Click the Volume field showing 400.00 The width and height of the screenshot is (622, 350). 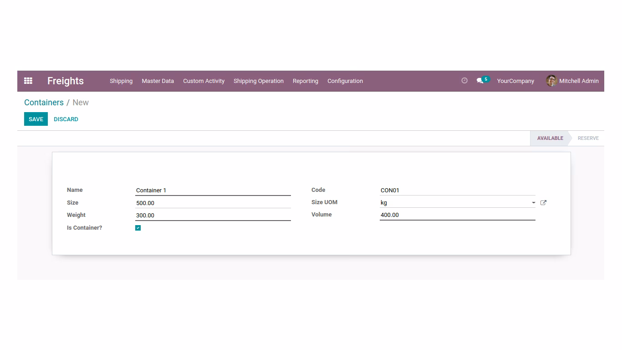[x=458, y=215]
